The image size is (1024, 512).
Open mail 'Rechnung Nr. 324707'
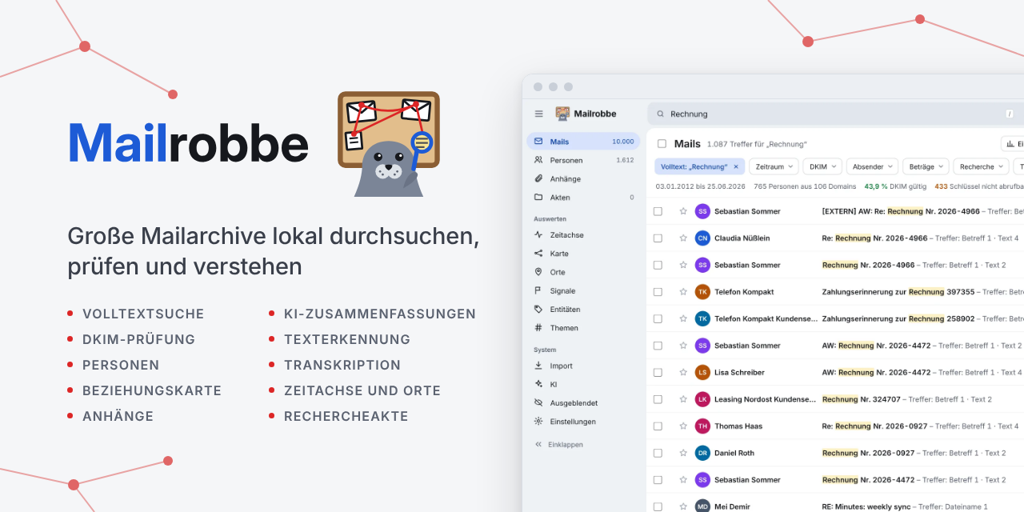click(x=862, y=399)
